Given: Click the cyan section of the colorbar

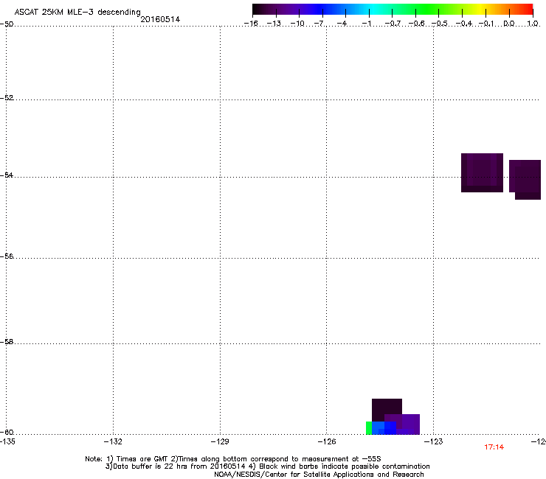Looking at the screenshot, I should coord(373,10).
